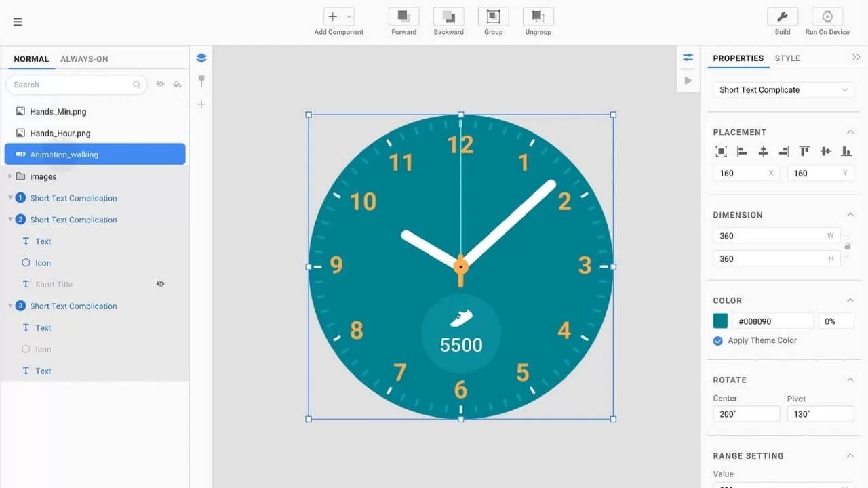Click the teal #008090 color swatch
The height and width of the screenshot is (488, 868).
(720, 320)
